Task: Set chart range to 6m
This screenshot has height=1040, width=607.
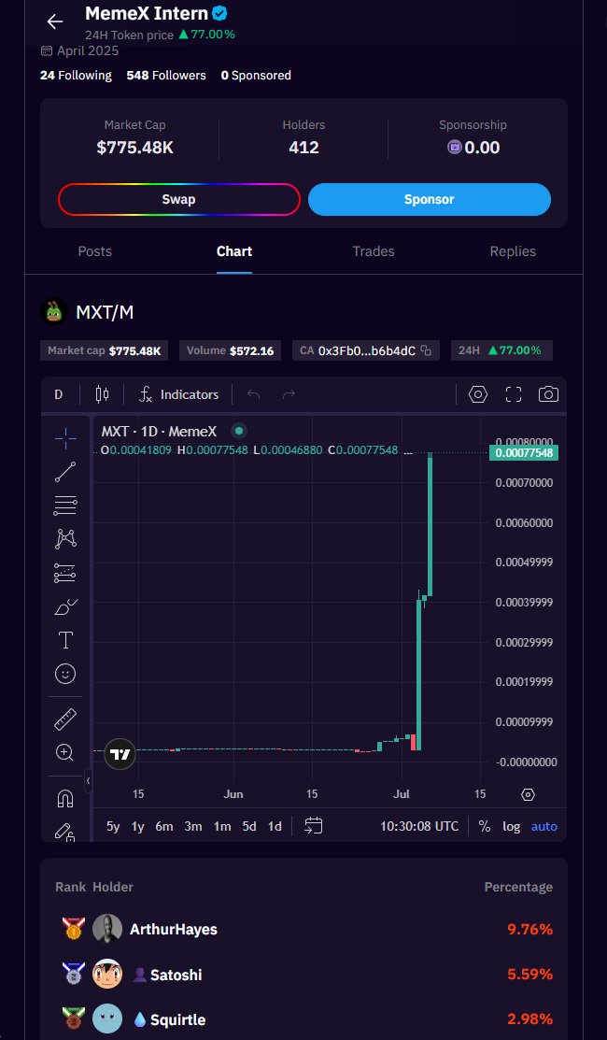Action: 164,826
